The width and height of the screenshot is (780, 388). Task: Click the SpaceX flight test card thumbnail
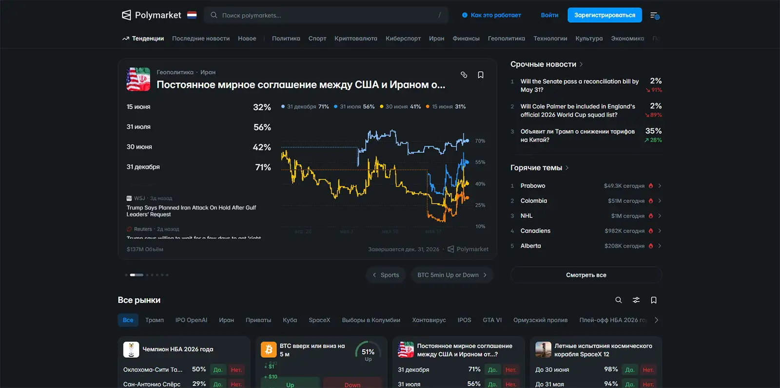(543, 350)
